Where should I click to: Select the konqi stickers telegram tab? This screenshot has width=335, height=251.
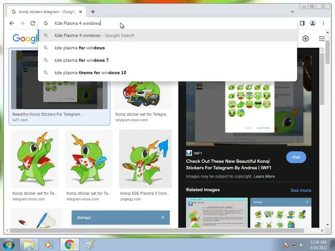click(46, 12)
